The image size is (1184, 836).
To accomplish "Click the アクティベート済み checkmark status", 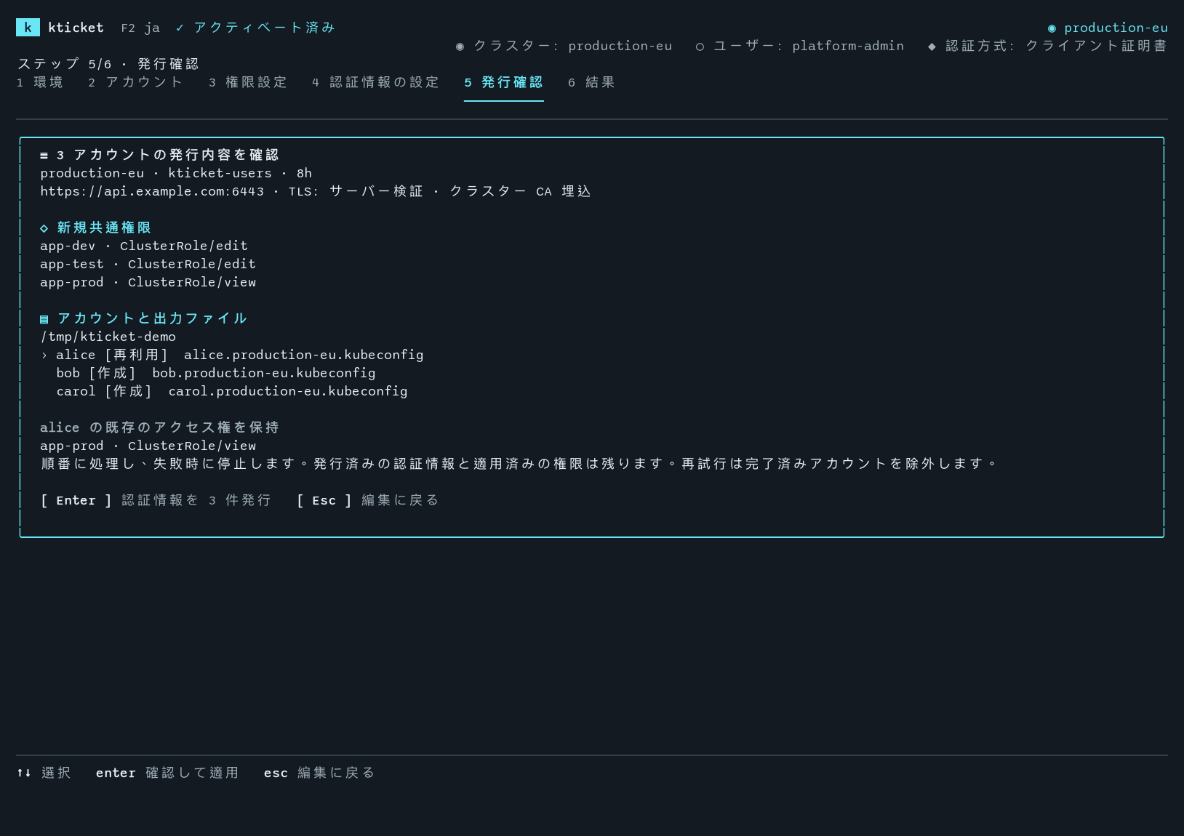I will point(255,28).
